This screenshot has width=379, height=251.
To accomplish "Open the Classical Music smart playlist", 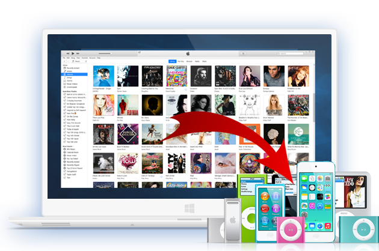I will (x=73, y=153).
